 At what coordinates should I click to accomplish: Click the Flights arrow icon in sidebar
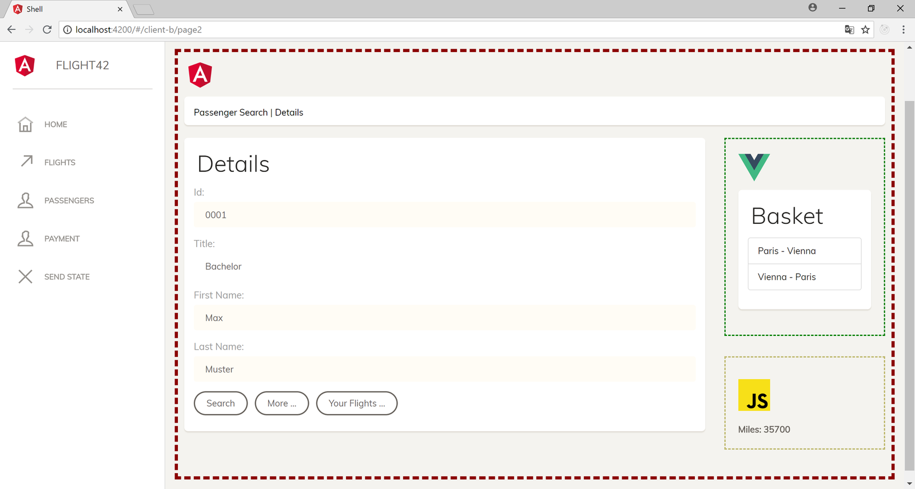(x=26, y=161)
